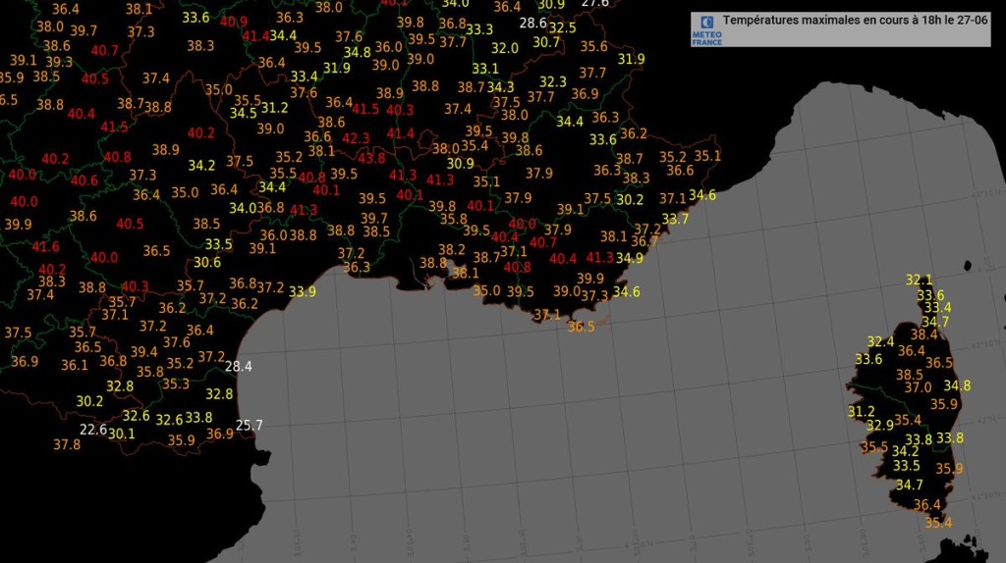Click the white 27.6 reading at top
Screen dimensions: 1006x563
594,3
